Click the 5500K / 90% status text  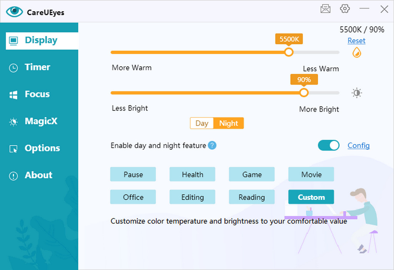click(362, 30)
